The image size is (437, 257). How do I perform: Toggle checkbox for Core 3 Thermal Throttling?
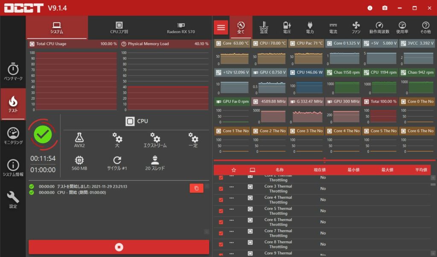pos(221,188)
